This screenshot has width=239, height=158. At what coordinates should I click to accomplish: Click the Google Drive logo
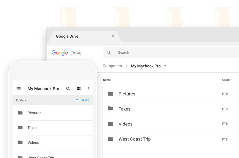click(x=66, y=53)
